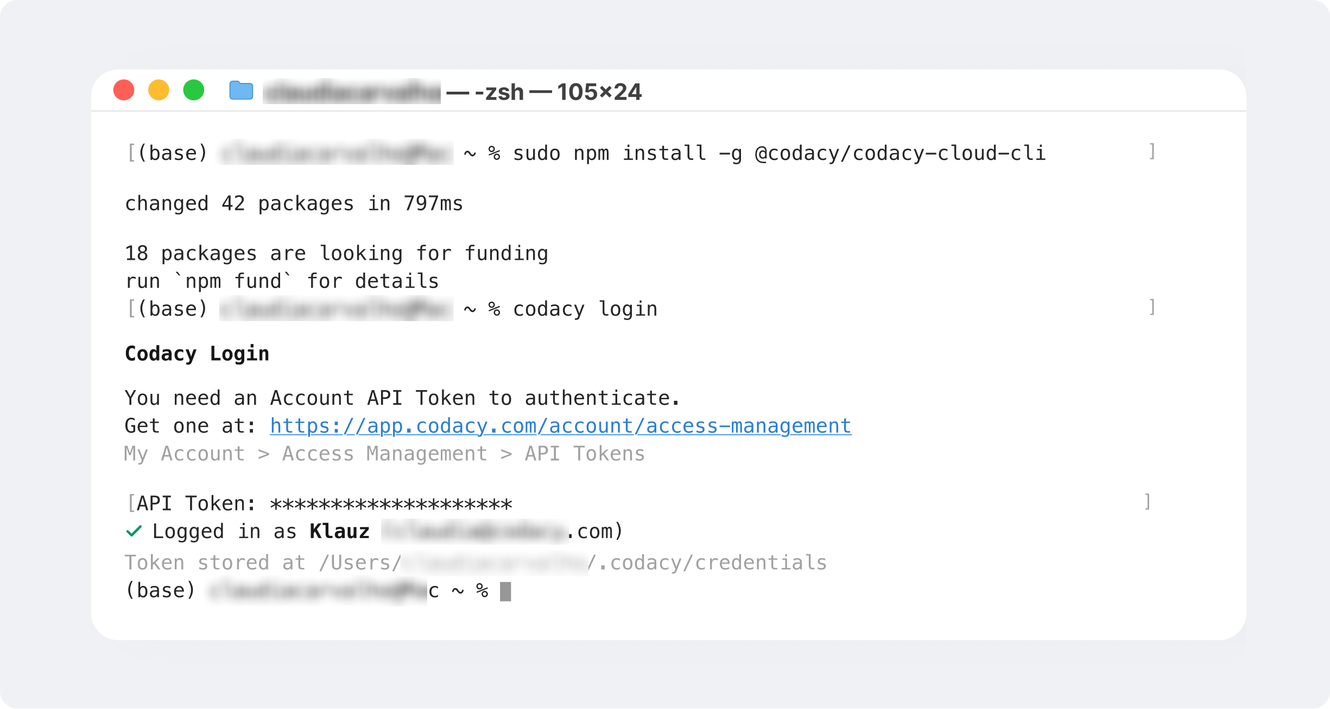The height and width of the screenshot is (709, 1330).
Task: Click the 'Get one at:' label
Action: 191,426
